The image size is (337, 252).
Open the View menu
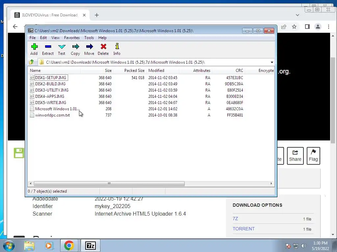tap(55, 38)
